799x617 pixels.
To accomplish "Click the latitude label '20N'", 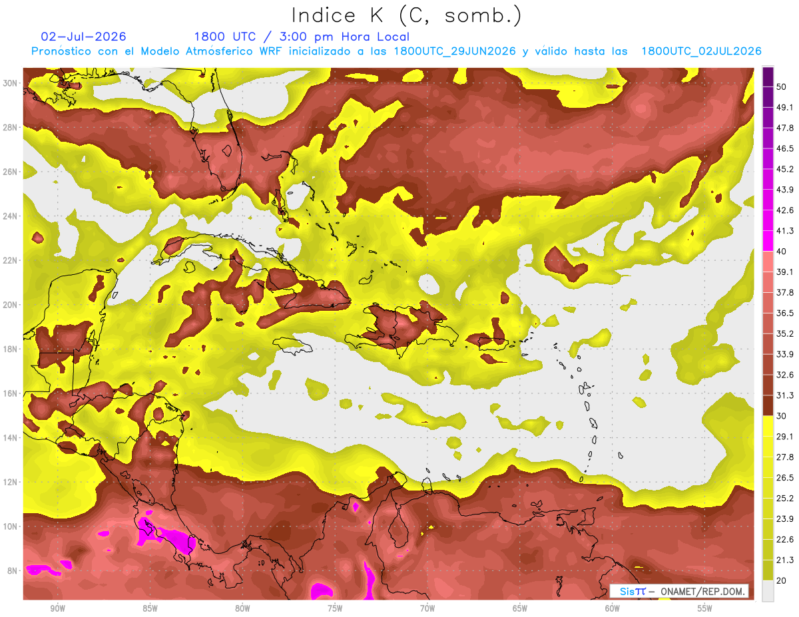I will pos(11,305).
